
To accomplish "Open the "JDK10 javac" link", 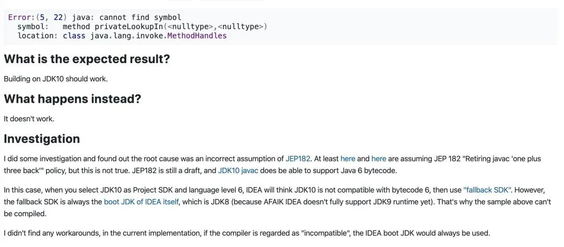I will 238,170.
